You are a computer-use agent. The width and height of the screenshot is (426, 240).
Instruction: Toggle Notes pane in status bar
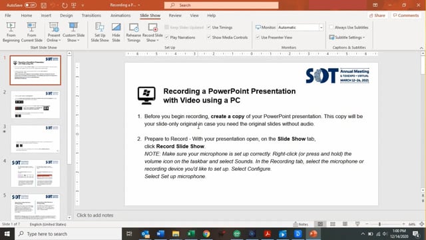tap(300, 224)
